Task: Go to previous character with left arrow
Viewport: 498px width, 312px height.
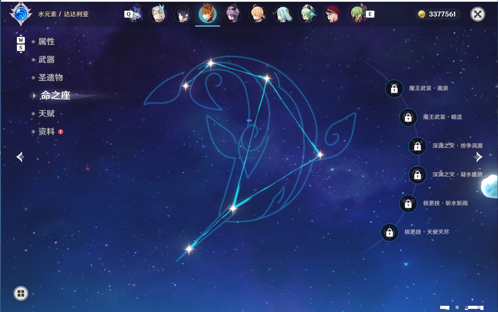Action: click(20, 157)
